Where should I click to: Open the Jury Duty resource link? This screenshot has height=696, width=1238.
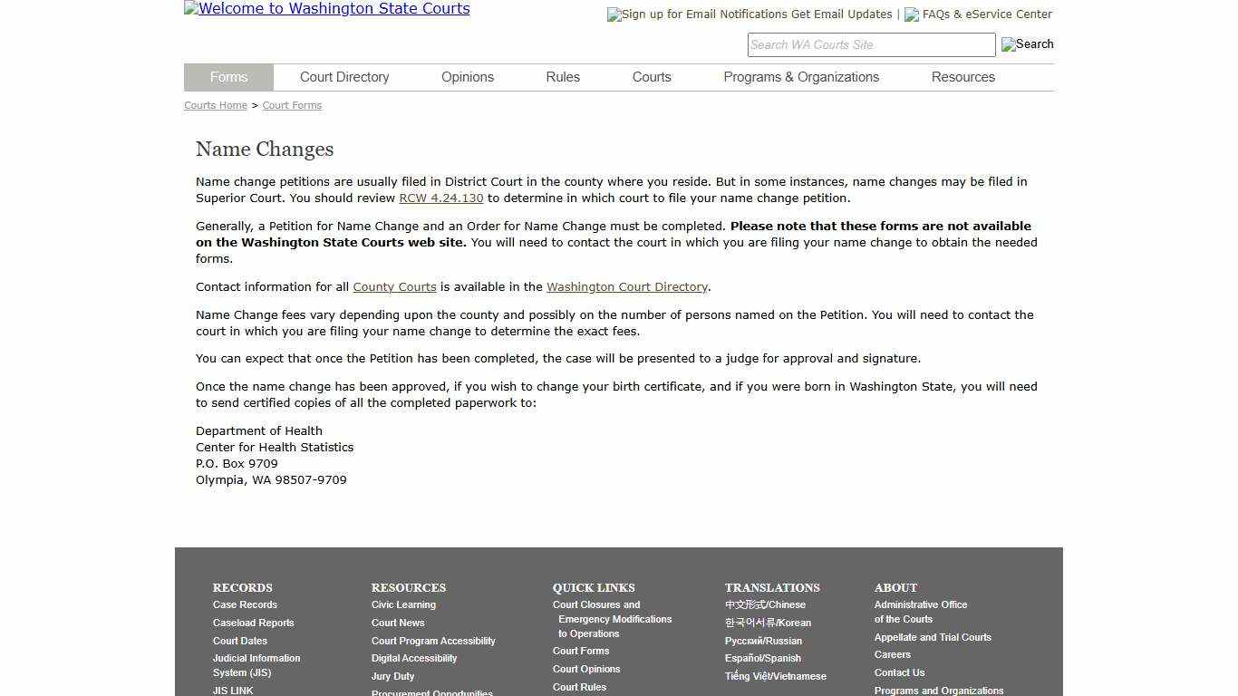click(x=392, y=676)
